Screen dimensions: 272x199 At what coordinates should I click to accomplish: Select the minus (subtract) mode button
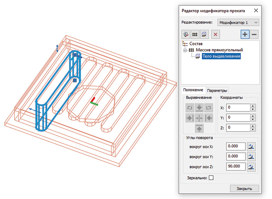tap(254, 34)
